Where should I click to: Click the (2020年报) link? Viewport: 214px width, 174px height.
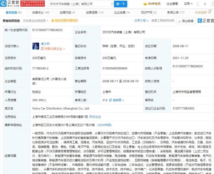coord(104,125)
